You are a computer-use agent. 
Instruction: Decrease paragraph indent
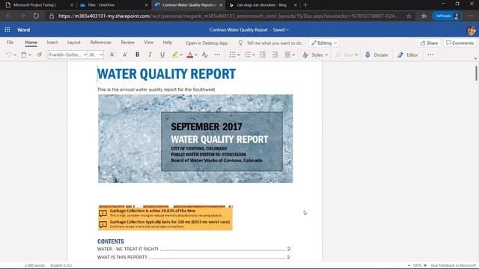[263, 55]
